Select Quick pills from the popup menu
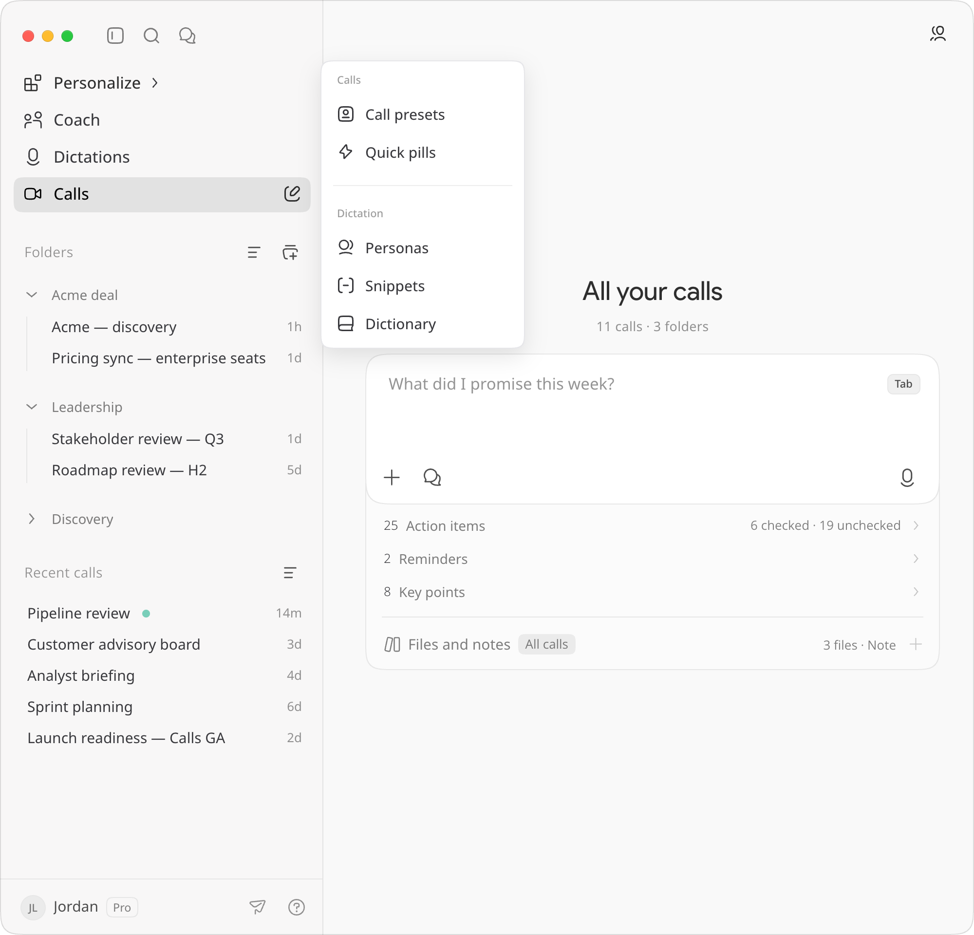 tap(422, 152)
